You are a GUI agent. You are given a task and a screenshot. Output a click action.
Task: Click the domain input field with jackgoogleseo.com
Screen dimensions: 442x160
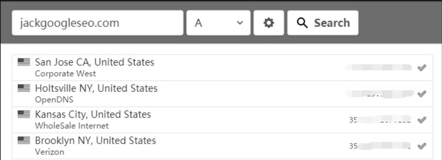pos(98,23)
